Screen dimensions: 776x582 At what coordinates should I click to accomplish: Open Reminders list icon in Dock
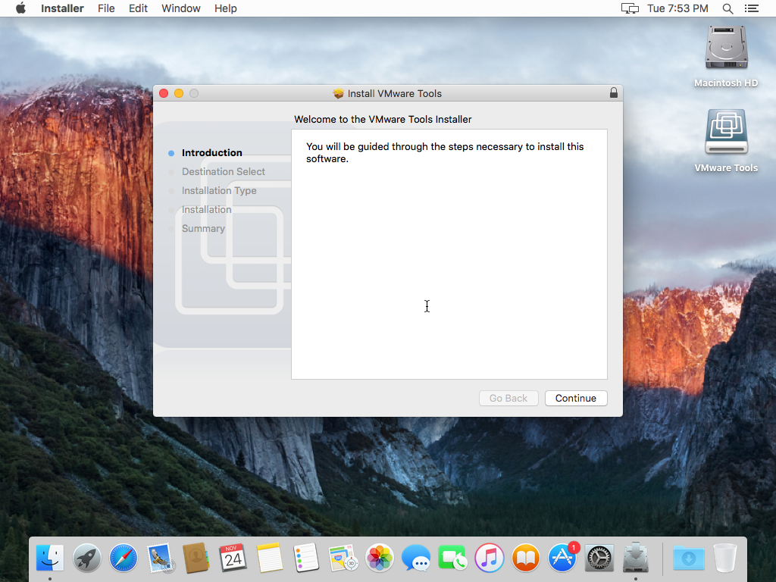306,558
